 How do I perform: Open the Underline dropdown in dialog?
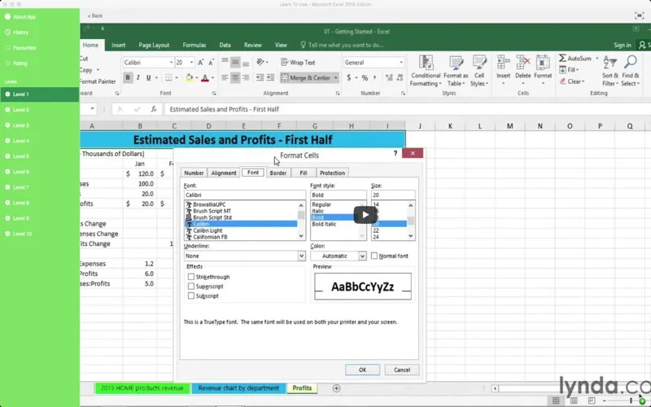click(x=301, y=256)
